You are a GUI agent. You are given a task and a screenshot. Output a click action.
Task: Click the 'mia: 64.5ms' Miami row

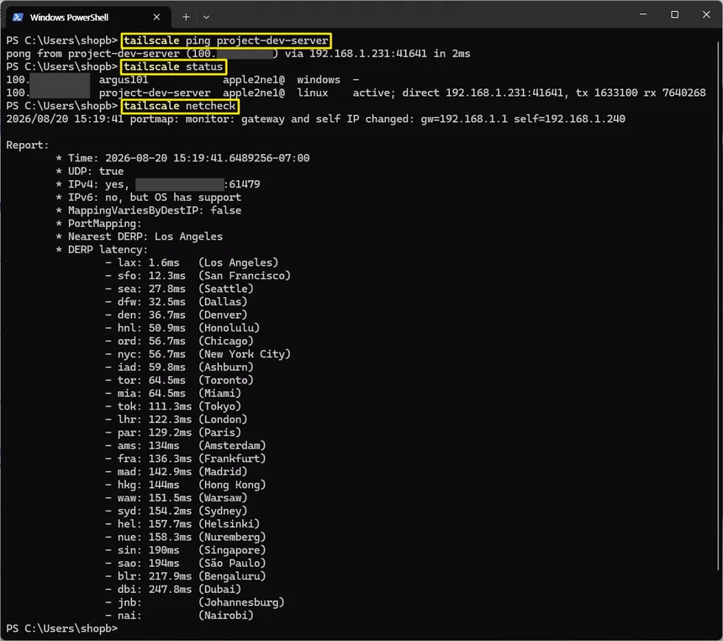(173, 394)
